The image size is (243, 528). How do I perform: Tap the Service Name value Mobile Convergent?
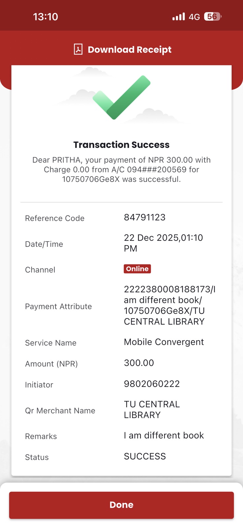164,342
